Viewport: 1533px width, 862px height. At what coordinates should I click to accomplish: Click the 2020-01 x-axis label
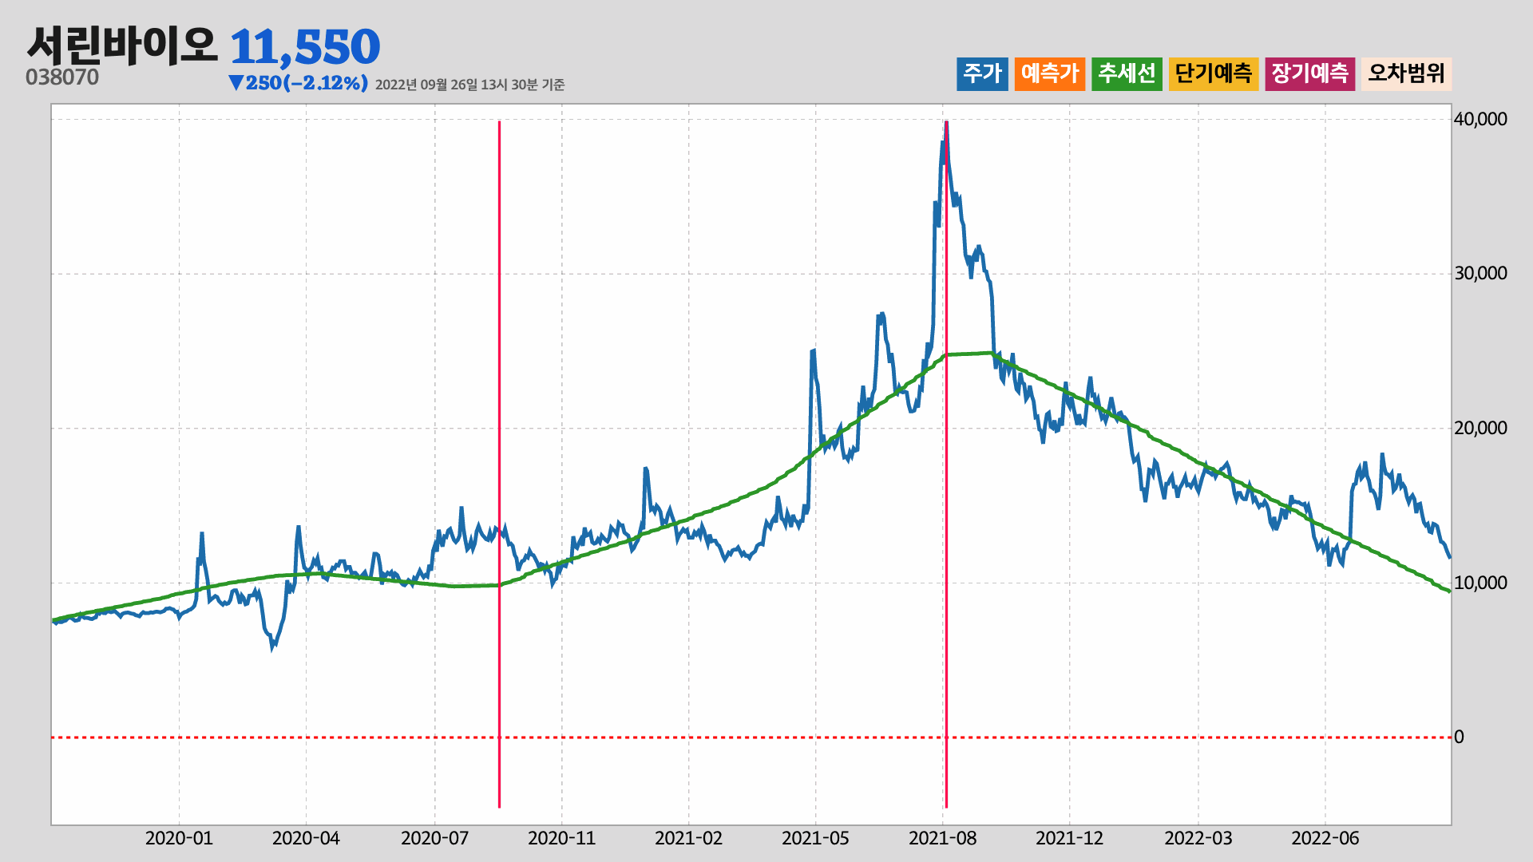pos(179,838)
